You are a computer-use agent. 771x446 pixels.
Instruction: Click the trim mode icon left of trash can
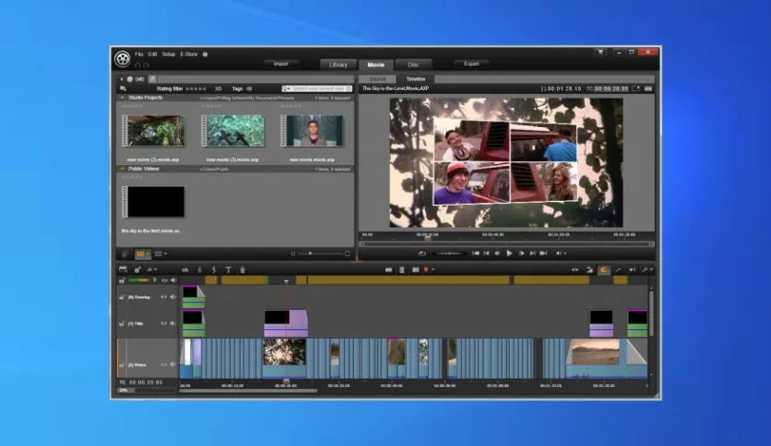click(388, 270)
